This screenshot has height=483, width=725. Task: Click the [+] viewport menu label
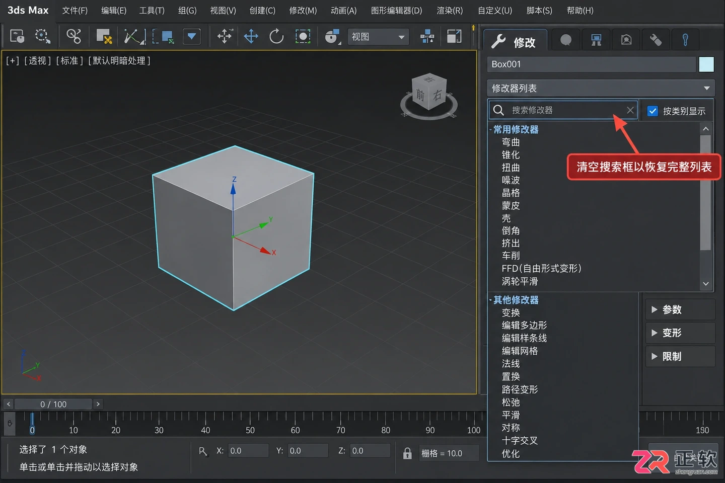coord(13,61)
